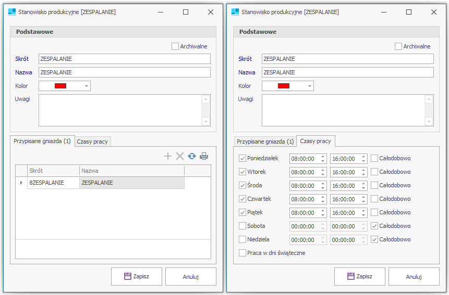Click the app icon in the right window title bar

click(235, 12)
